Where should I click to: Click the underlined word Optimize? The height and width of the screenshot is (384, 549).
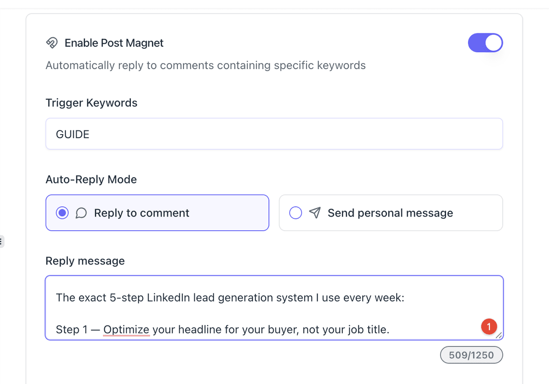pyautogui.click(x=126, y=329)
